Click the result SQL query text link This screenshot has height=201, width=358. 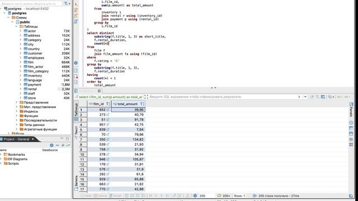click(x=111, y=97)
